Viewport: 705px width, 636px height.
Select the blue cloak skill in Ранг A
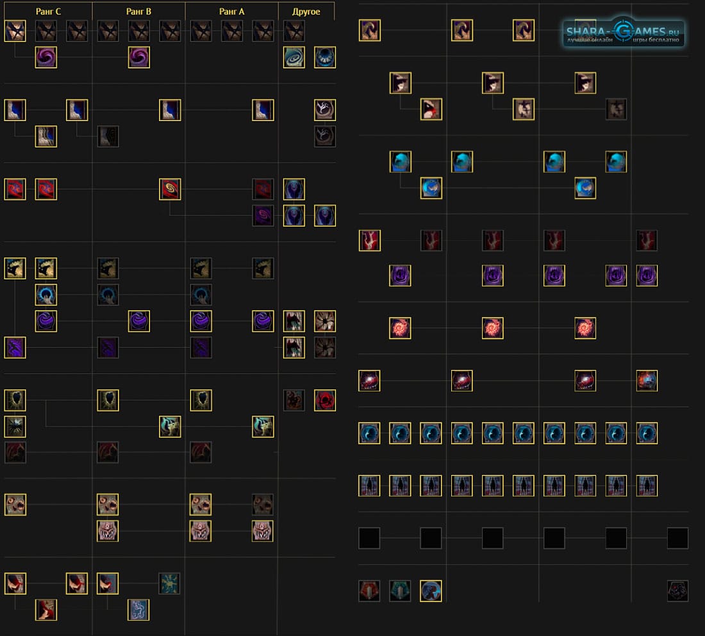pos(263,110)
